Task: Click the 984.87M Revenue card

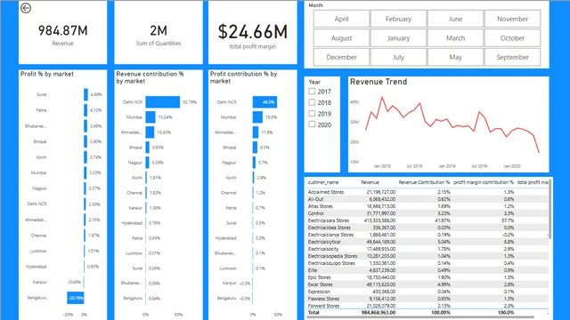Action: coord(63,33)
